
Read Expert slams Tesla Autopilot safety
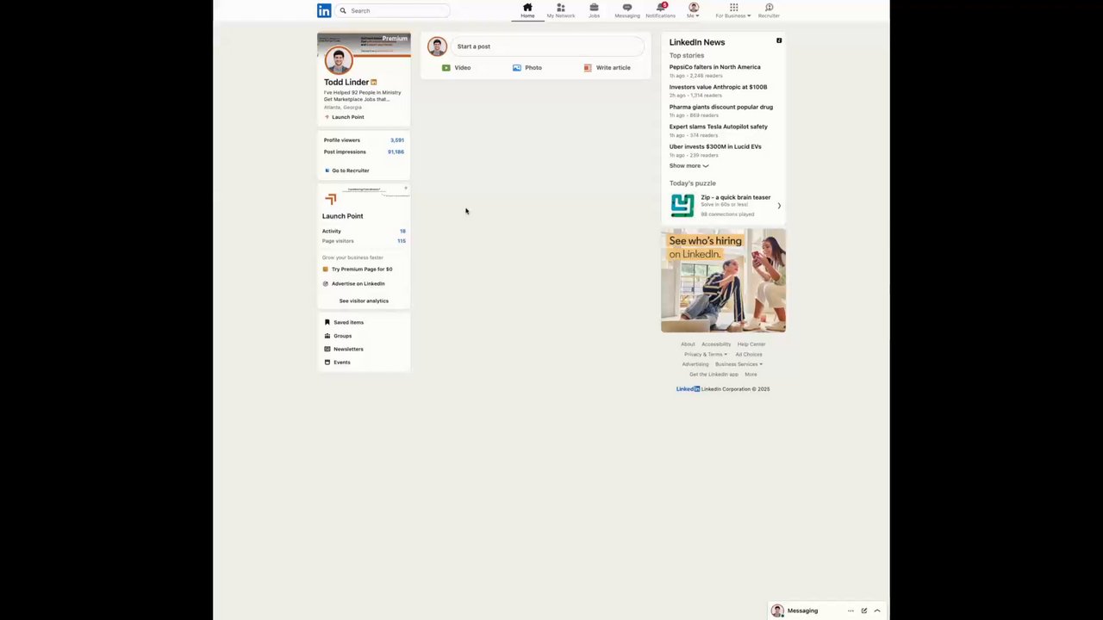pyautogui.click(x=719, y=127)
